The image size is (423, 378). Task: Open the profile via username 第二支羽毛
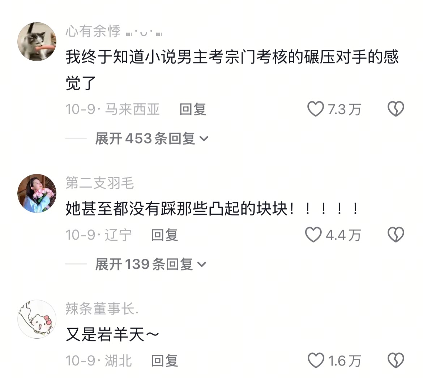coord(99,183)
